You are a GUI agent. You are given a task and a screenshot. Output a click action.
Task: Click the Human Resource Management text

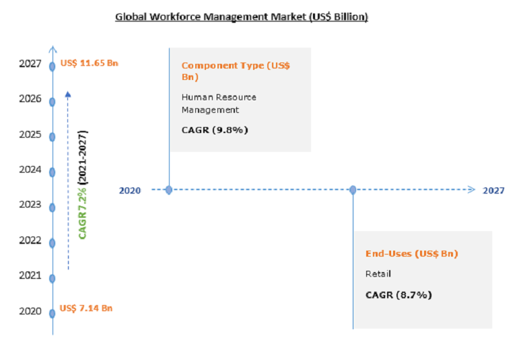(x=219, y=103)
